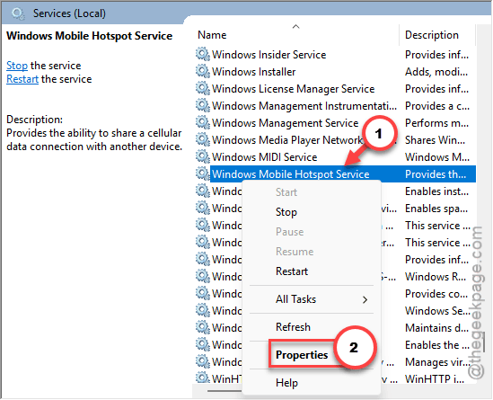Viewport: 493px width, 400px height.
Task: Click the gear icon of the row described 'Enables inst...'
Action: 202,191
